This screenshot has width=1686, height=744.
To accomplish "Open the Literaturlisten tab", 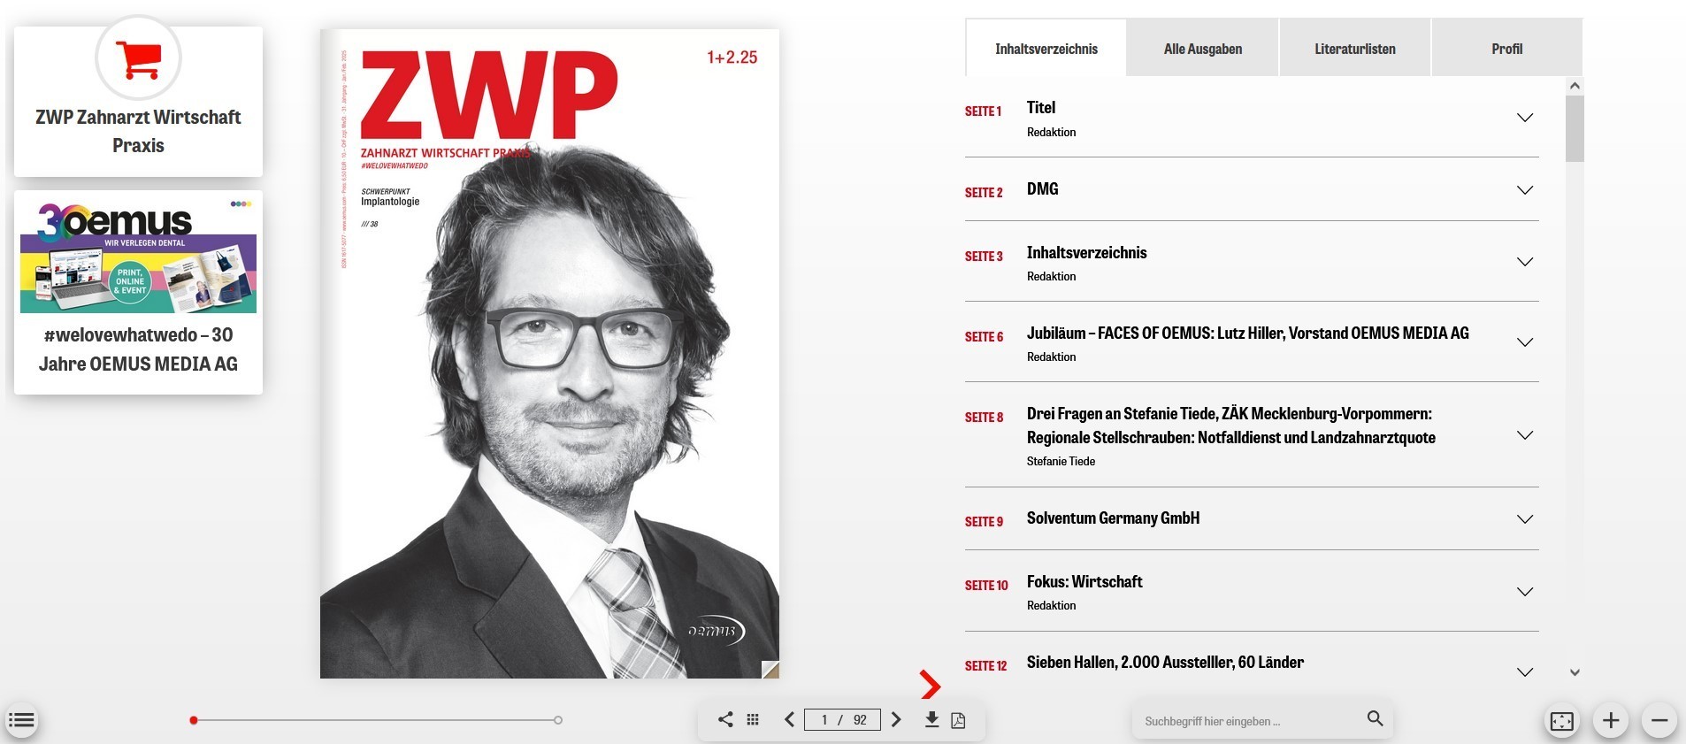I will (1354, 49).
